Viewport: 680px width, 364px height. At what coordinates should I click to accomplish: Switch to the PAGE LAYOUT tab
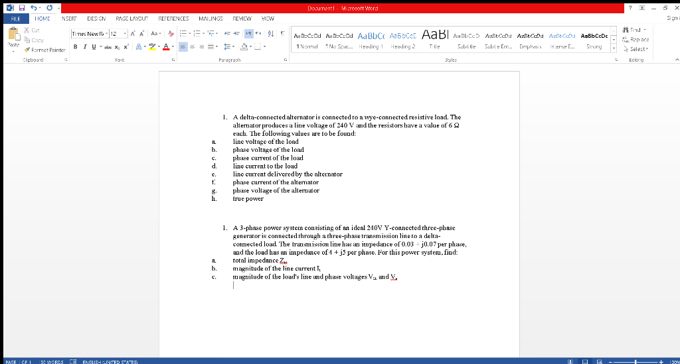point(132,19)
